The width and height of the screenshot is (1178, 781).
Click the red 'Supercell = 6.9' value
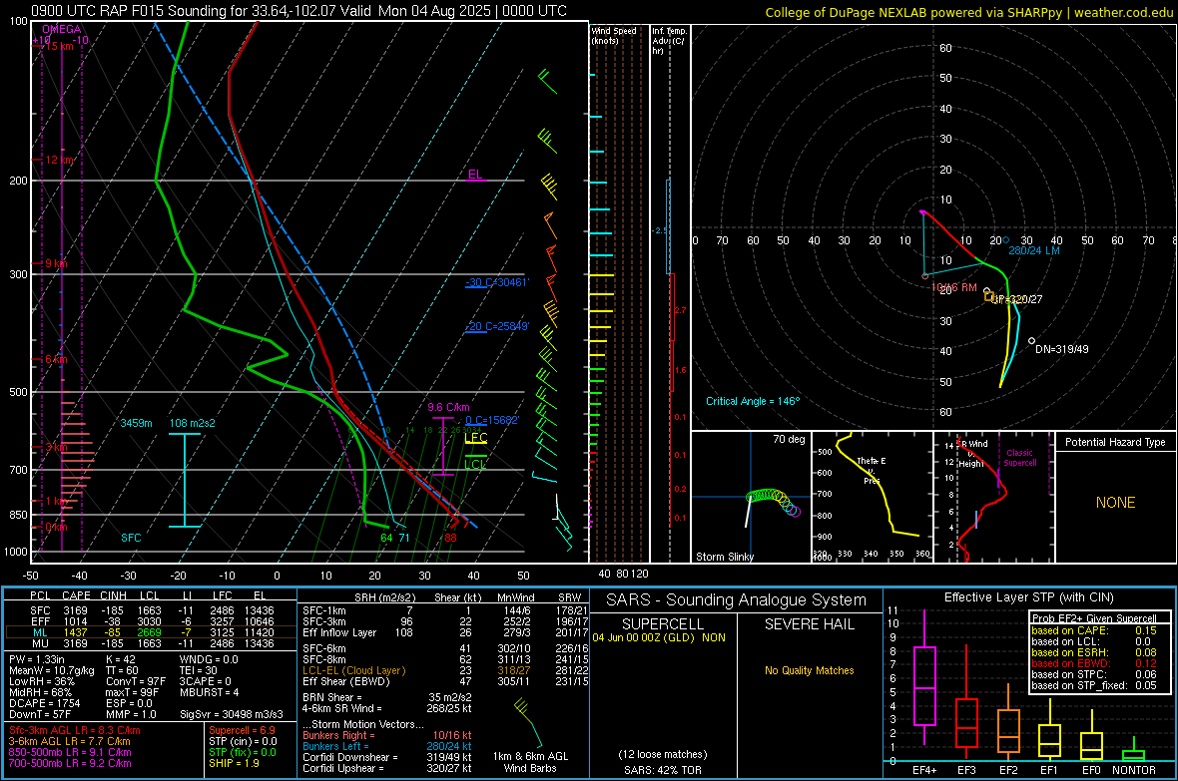[242, 730]
